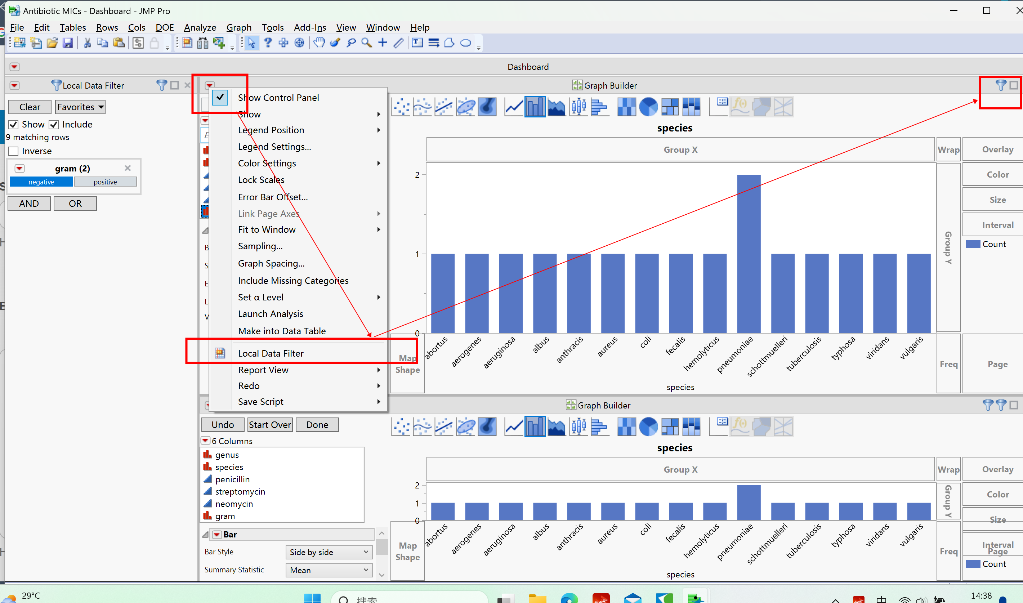Select Pie chart element in top Graph Builder
Screen dimensions: 1023x603
(x=648, y=107)
